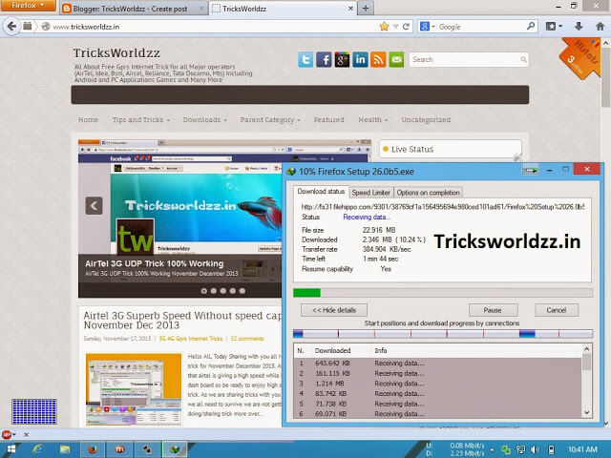Reload the current page
The image size is (611, 458).
406,27
